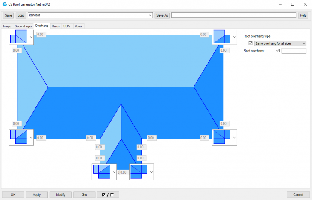Toggle the Roof overhang value checkbox
Viewport: 312px width, 200px height.
click(x=277, y=51)
